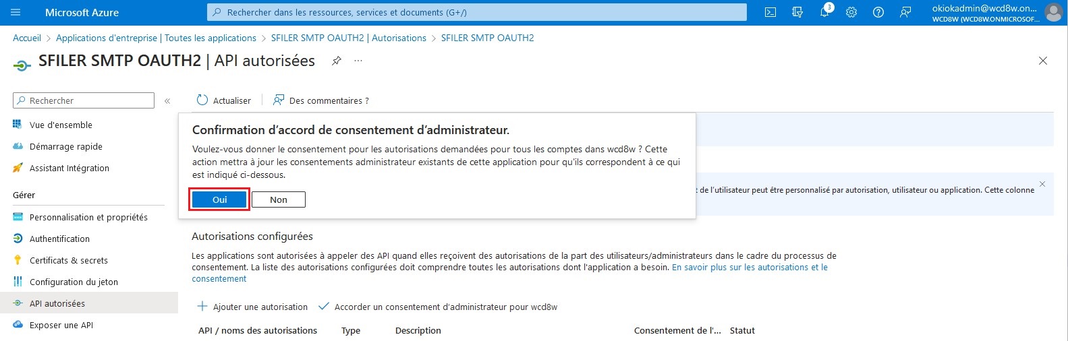Confirm consent with the Oui button
Screen dimensions: 1068x341
pos(219,199)
